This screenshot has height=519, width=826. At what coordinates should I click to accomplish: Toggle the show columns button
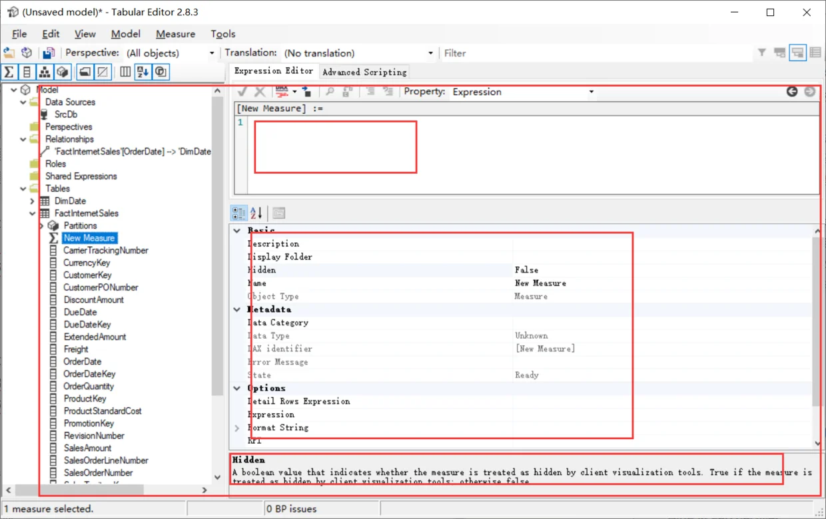pos(27,72)
